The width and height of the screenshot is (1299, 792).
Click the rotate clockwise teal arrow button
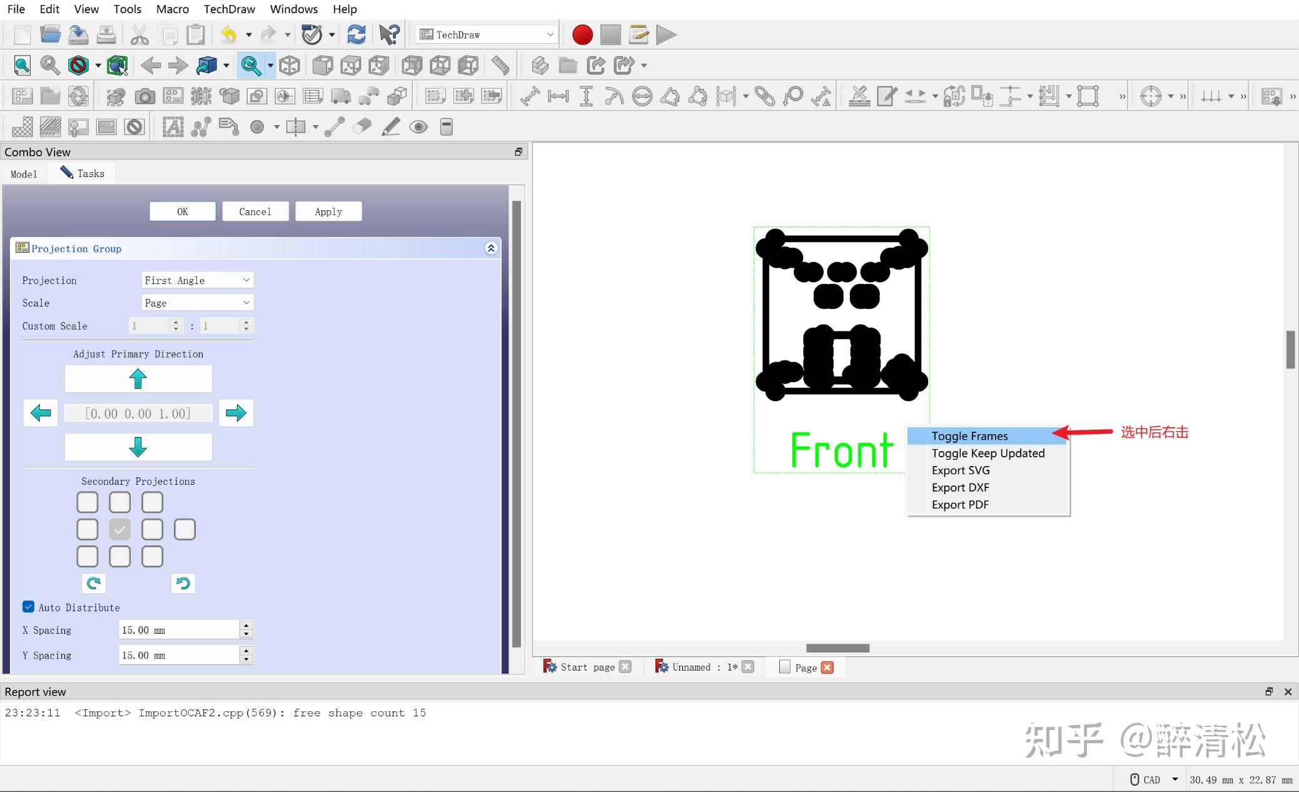pyautogui.click(x=94, y=583)
